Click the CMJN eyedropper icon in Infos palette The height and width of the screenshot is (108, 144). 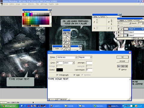[x=109, y=22]
